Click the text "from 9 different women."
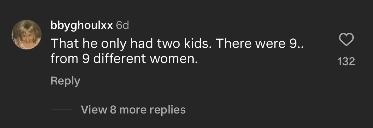 pyautogui.click(x=124, y=59)
